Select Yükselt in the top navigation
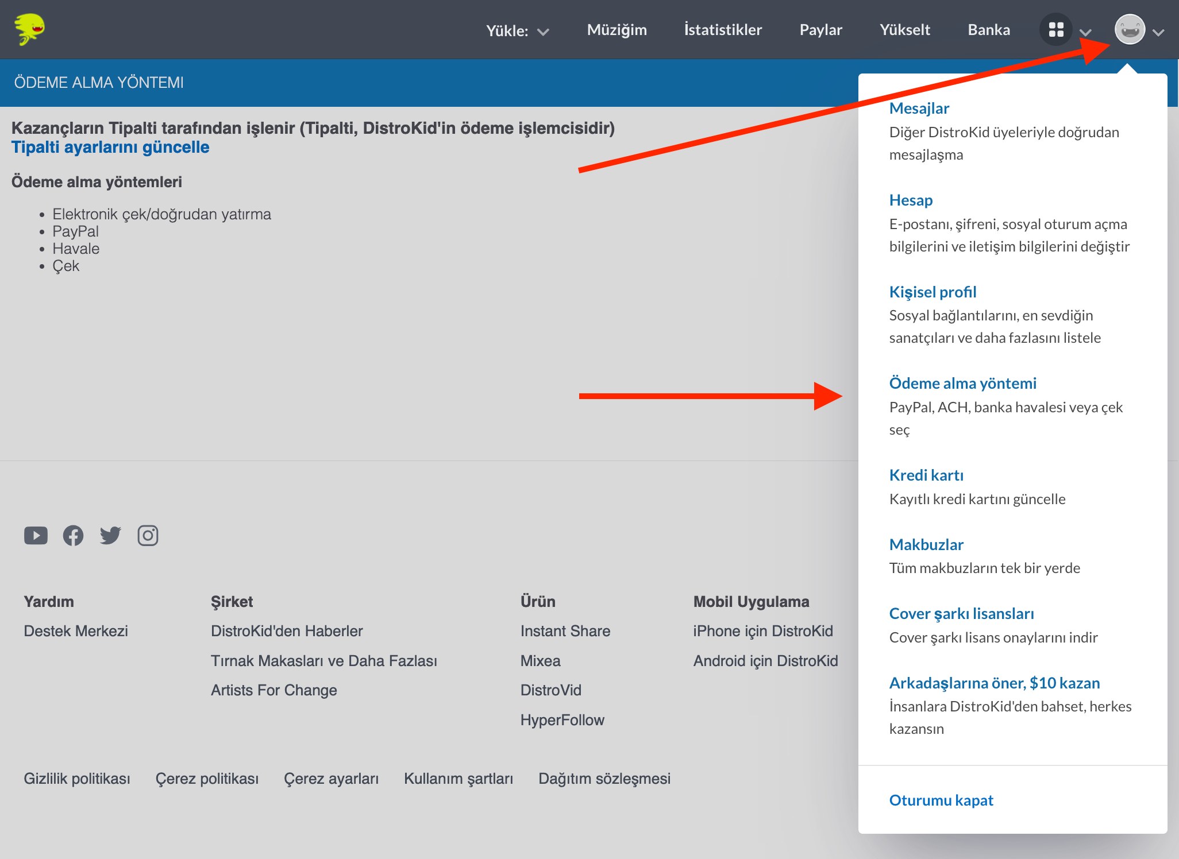The width and height of the screenshot is (1179, 859). click(904, 30)
